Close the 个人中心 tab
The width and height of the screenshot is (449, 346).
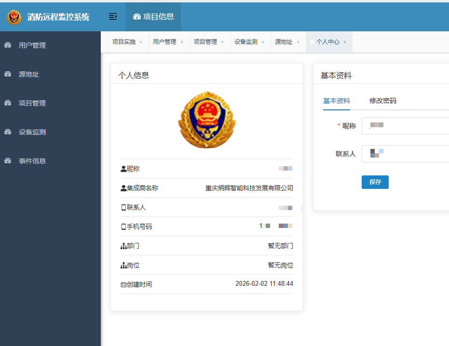click(x=345, y=42)
